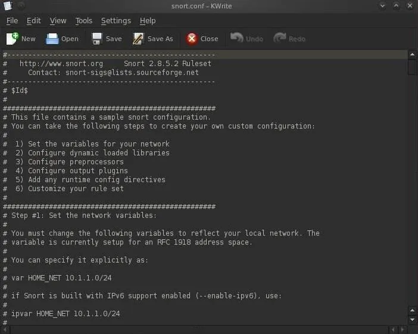Click 'You can take the following steps' line
The height and width of the screenshot is (334, 418).
click(x=159, y=126)
